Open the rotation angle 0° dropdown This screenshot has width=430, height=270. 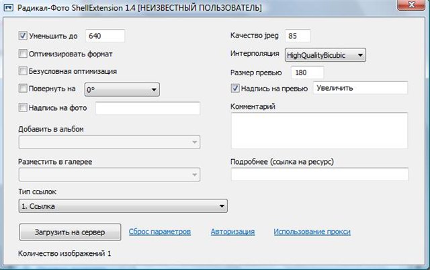pyautogui.click(x=122, y=89)
